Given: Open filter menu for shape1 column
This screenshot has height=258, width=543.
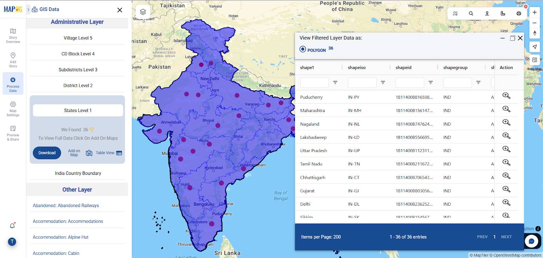Looking at the screenshot, I should [x=335, y=82].
